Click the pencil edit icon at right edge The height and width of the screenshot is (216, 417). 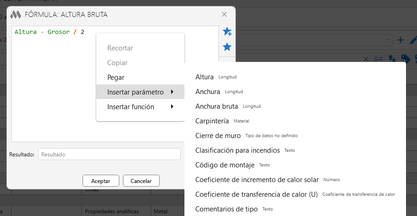413,40
